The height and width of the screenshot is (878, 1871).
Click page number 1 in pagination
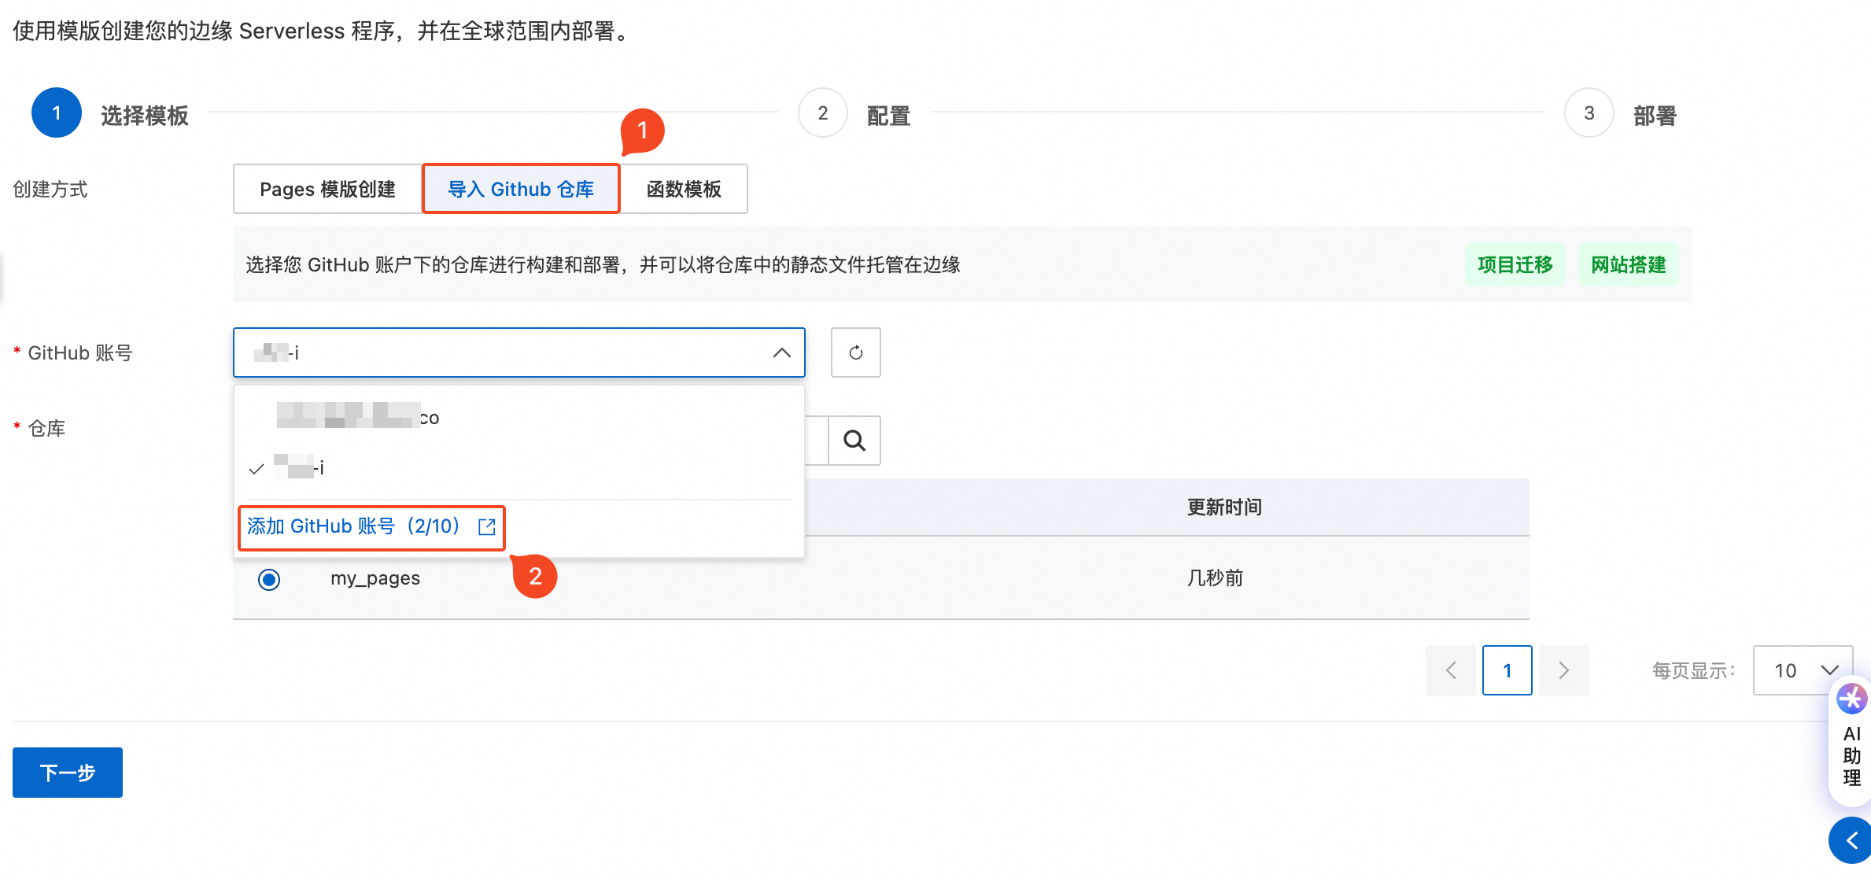[1507, 670]
